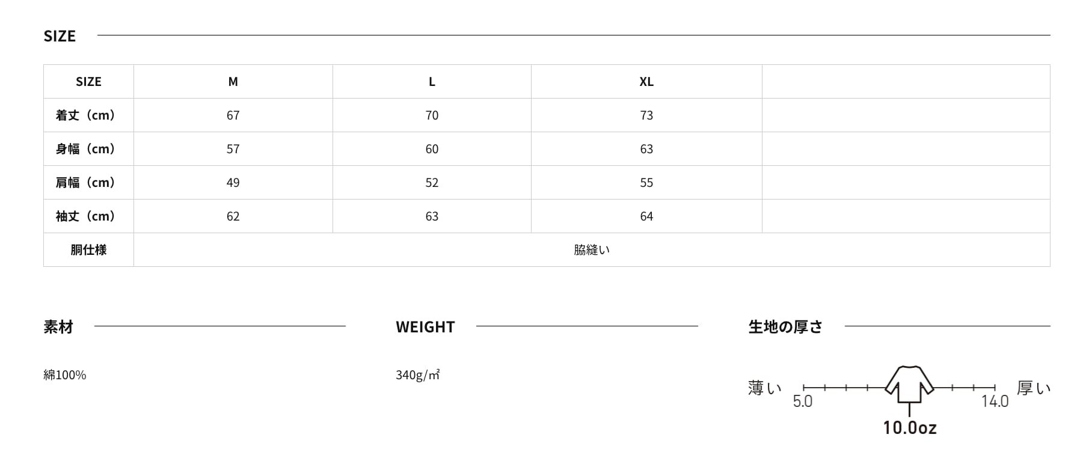
Task: Click the 14.0 maximum thickness scale label
Action: coord(995,401)
